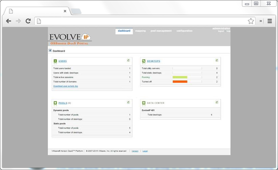The image size is (278, 170).
Task: Click the 'Dashboard' page heading text
Action: [x=59, y=51]
